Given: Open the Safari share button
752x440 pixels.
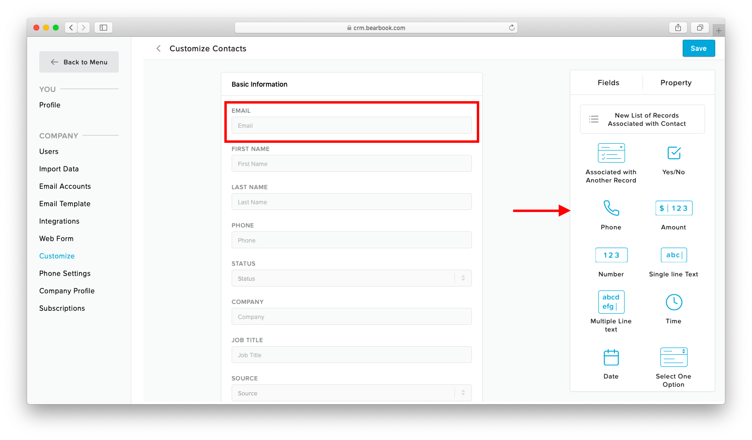Looking at the screenshot, I should [678, 28].
